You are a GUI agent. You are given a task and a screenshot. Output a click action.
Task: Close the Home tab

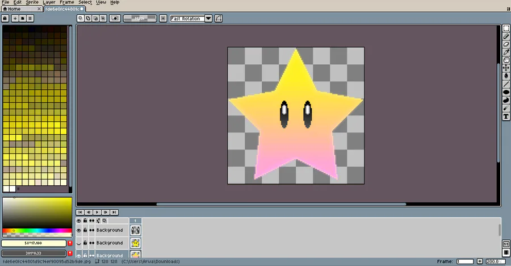[39, 9]
